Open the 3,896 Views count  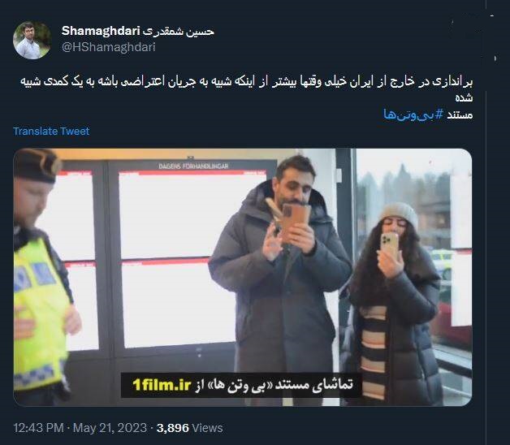pyautogui.click(x=189, y=428)
